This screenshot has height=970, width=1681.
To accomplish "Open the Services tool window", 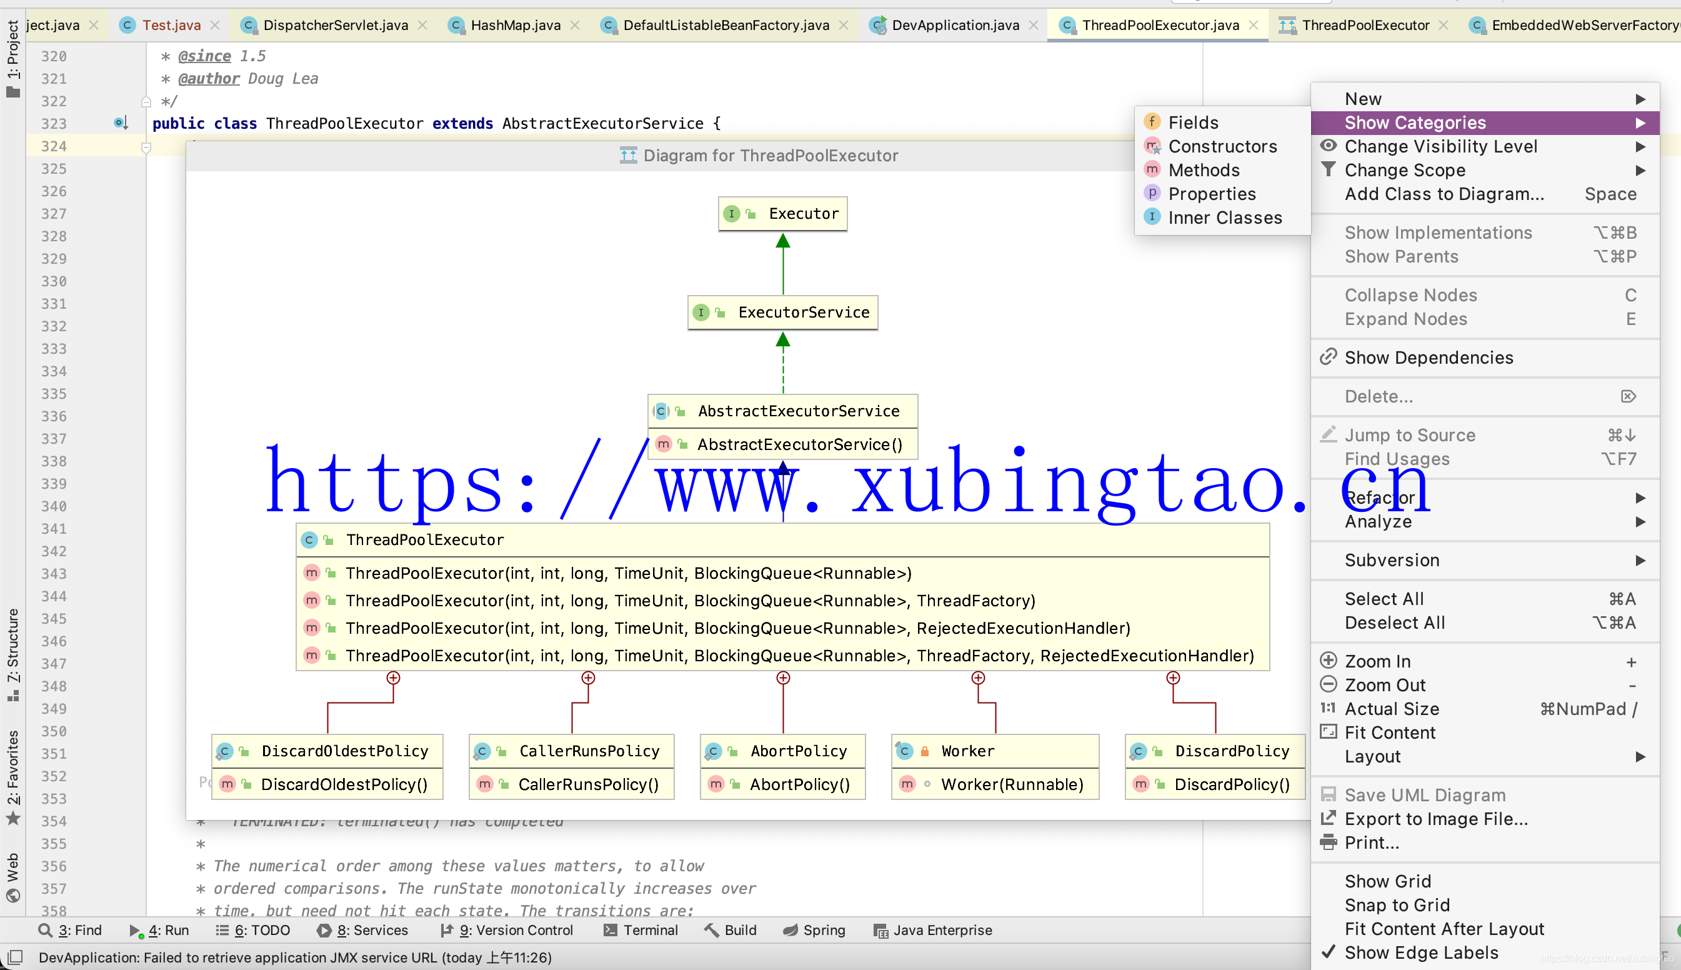I will point(363,930).
